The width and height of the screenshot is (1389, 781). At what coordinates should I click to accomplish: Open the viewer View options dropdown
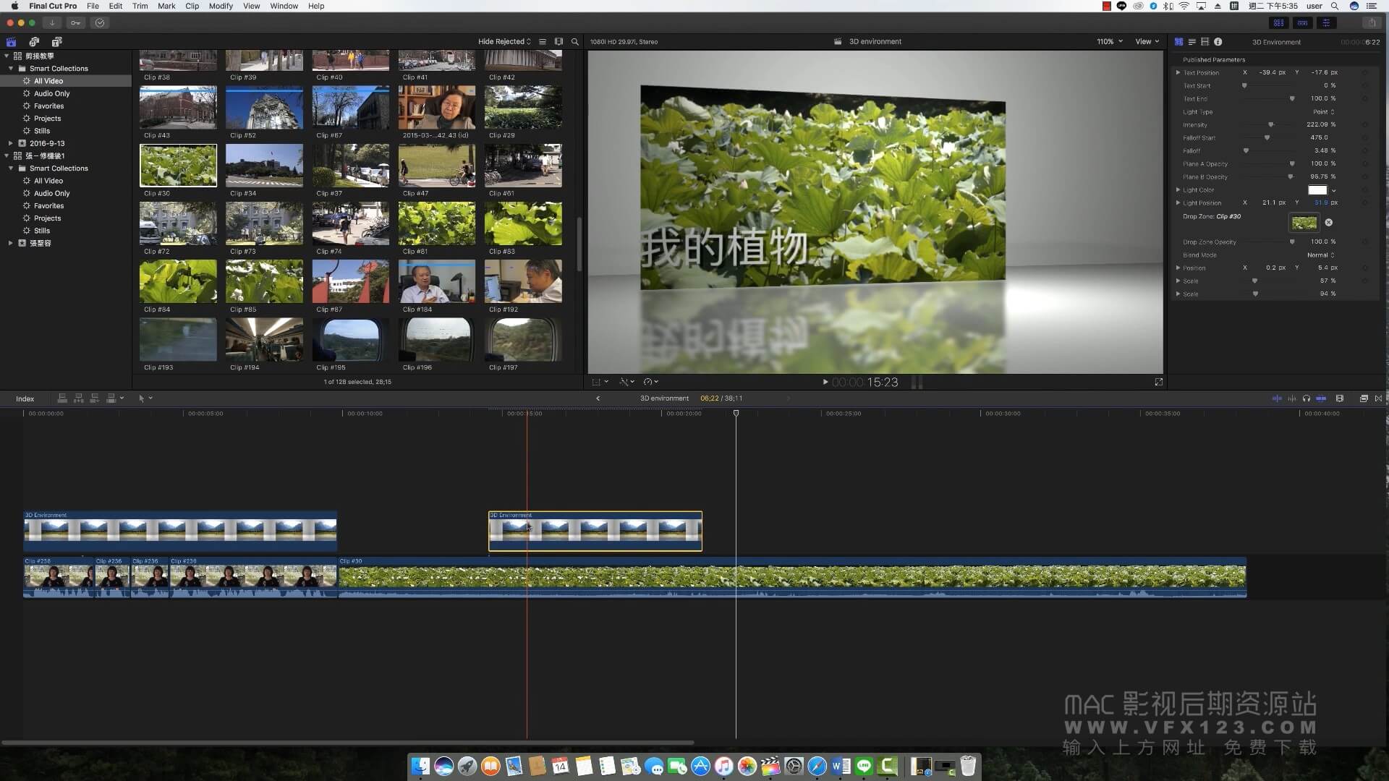[1147, 42]
